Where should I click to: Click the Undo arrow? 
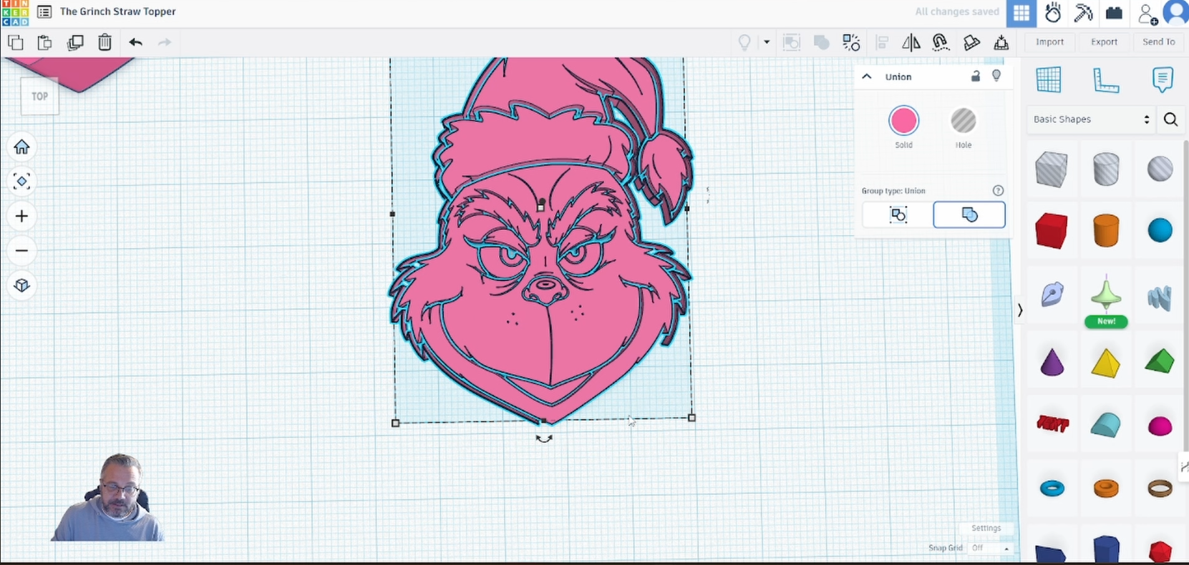(135, 42)
